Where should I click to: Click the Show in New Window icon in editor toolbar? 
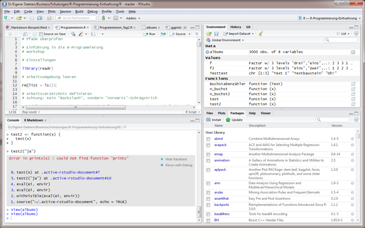coord(25,34)
